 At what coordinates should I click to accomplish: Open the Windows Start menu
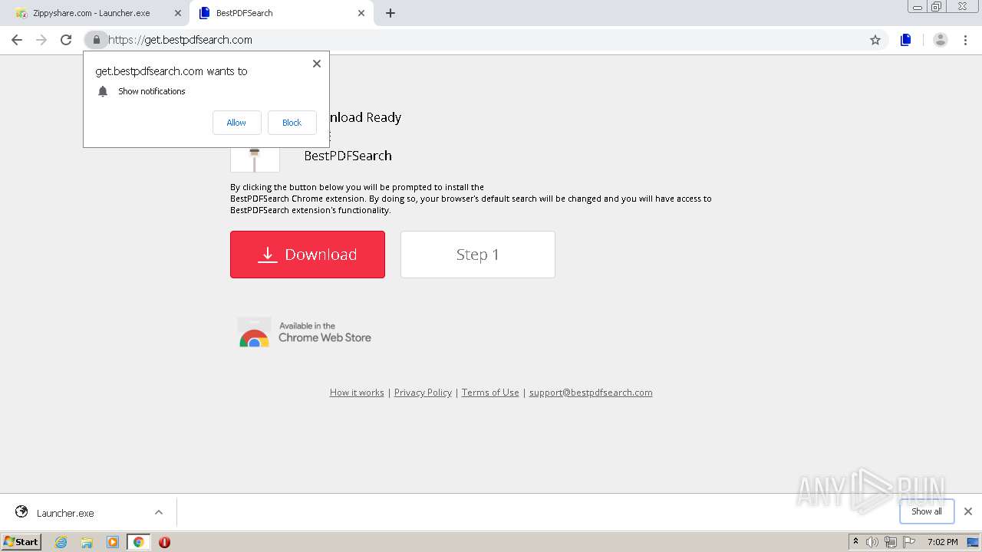[21, 541]
